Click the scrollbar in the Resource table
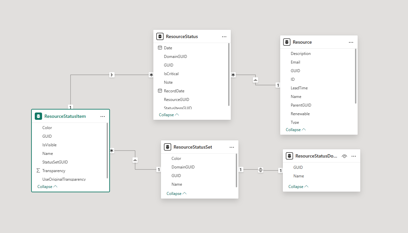This screenshot has width=408, height=233. click(356, 76)
